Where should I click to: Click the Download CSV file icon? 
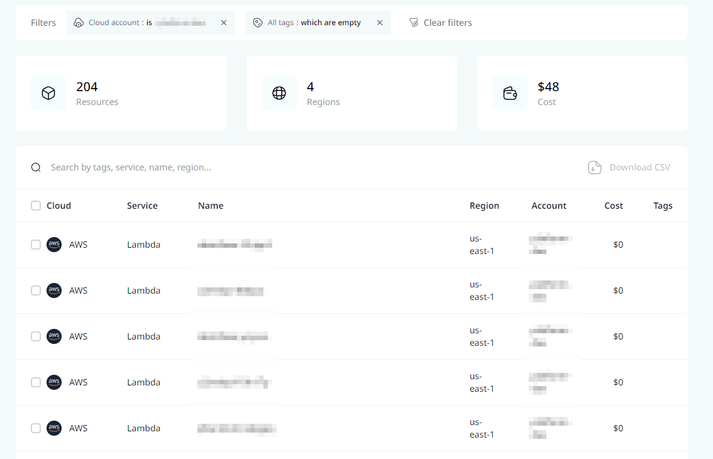point(594,167)
